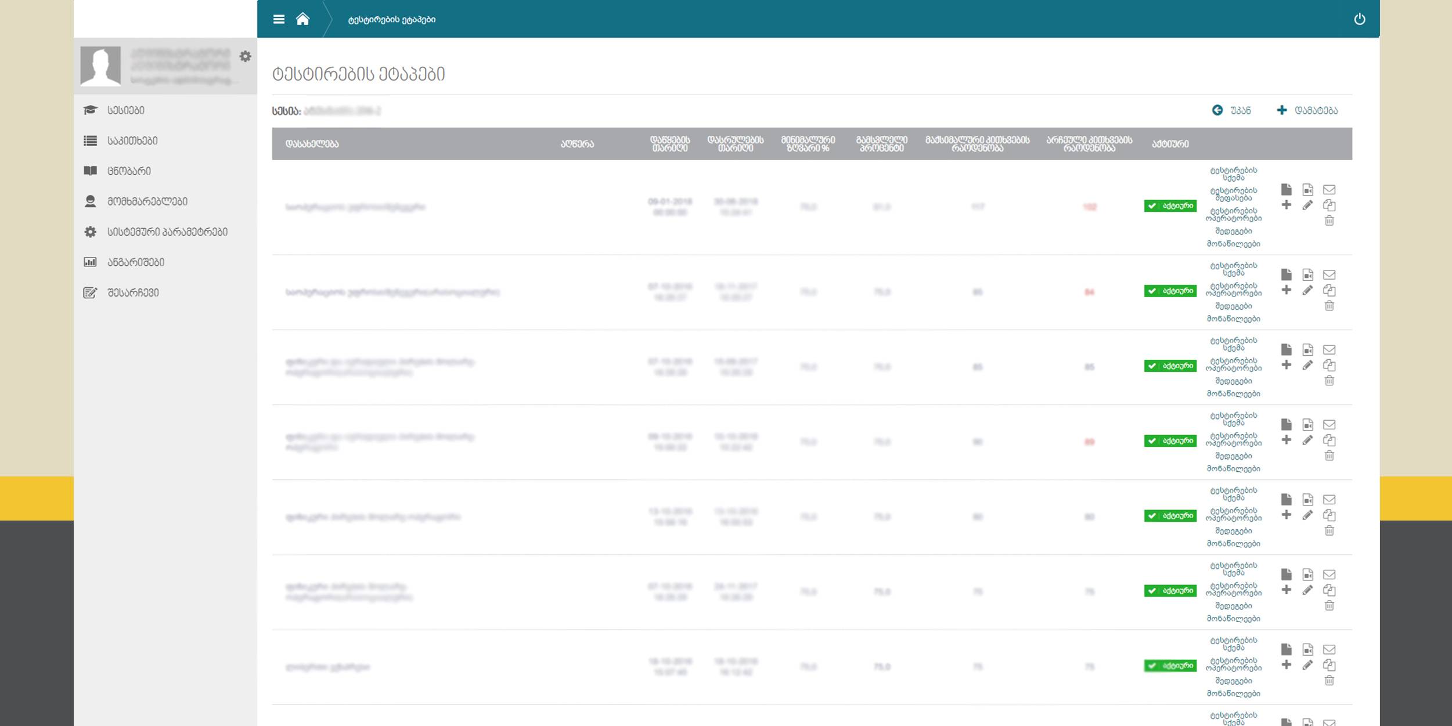
Task: Open შედეგები link in third row
Action: coord(1234,381)
